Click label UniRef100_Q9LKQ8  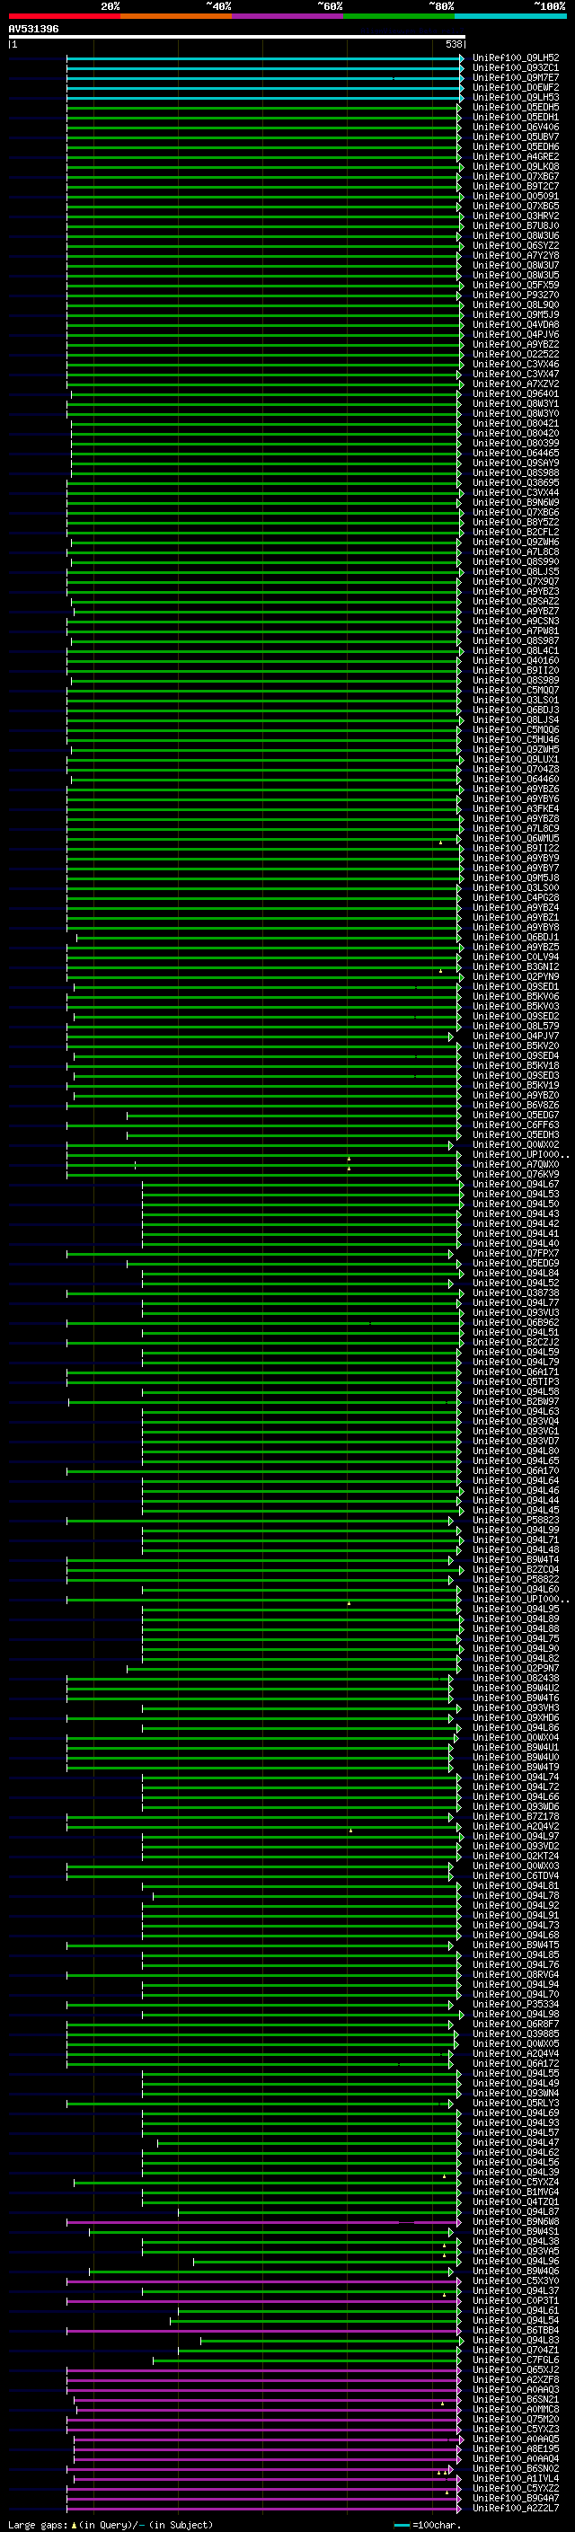click(515, 166)
